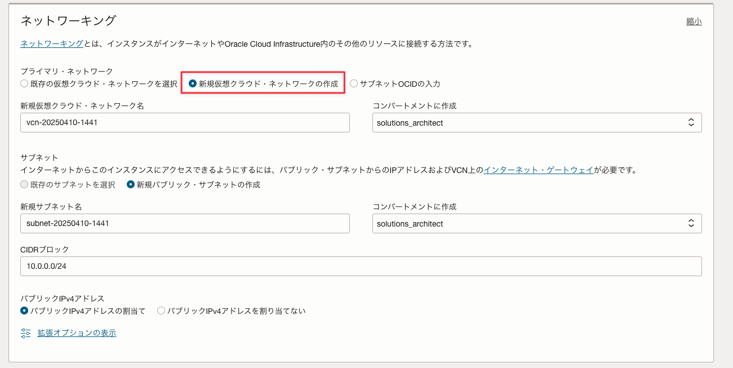Choose サブネットOCIDの入力 radio button
Image resolution: width=733 pixels, height=368 pixels.
(354, 83)
